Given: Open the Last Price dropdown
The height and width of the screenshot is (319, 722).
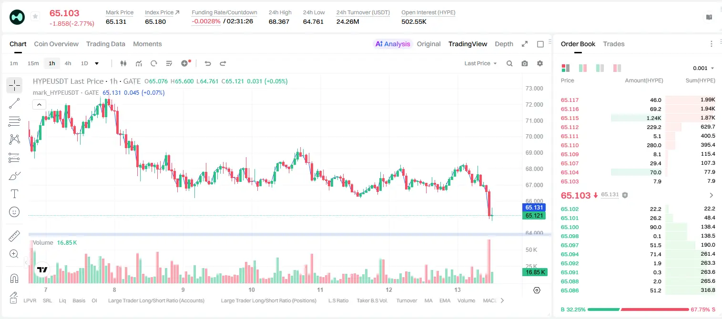Looking at the screenshot, I should (x=480, y=63).
